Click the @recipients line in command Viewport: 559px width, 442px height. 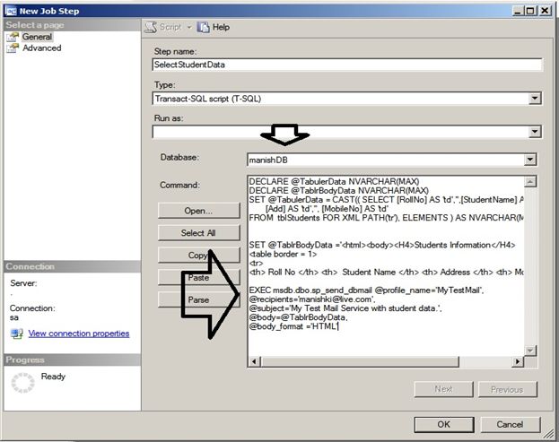(x=312, y=299)
